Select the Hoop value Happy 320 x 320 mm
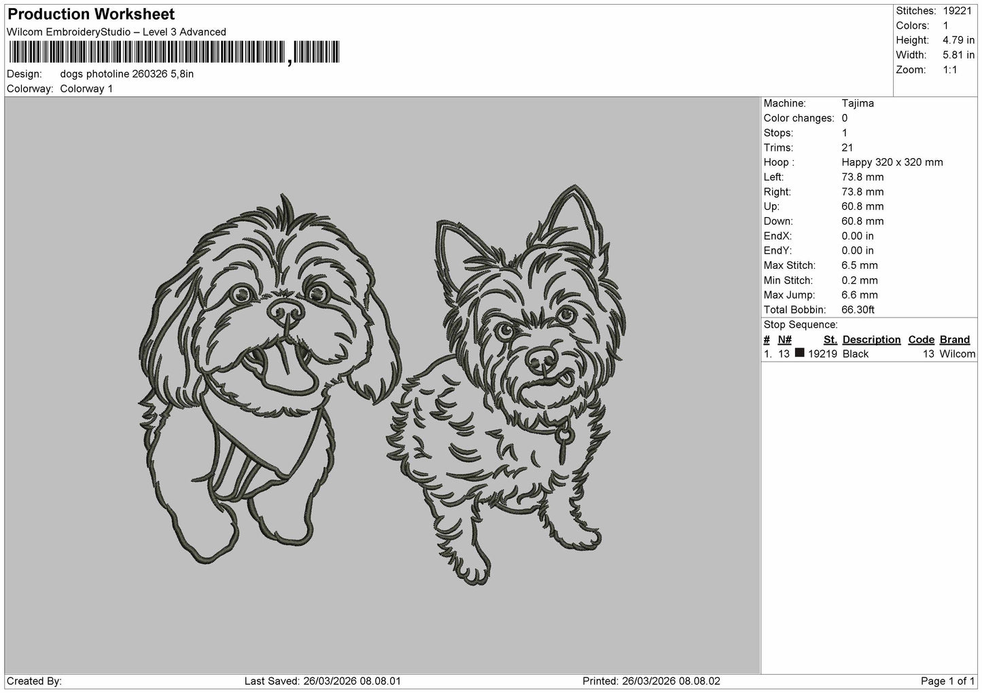Viewport: 982px width, 693px height. coord(892,162)
